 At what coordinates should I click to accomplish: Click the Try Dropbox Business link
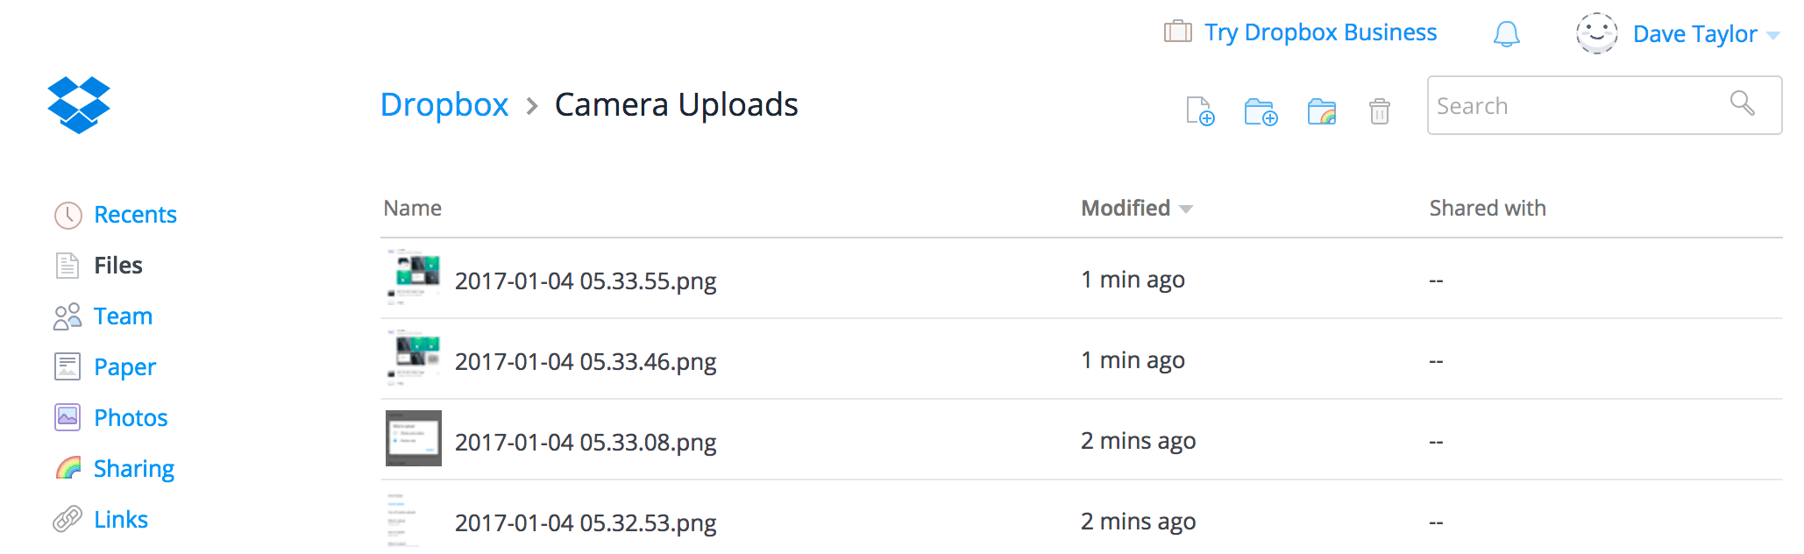pyautogui.click(x=1320, y=32)
